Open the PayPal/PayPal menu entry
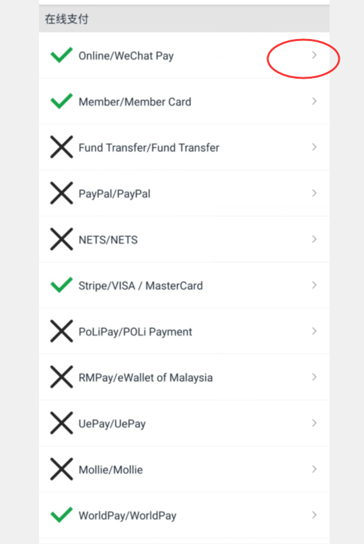The image size is (364, 544). (184, 193)
